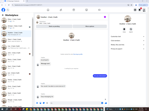Click the facebook.com address bar
Image resolution: width=149 pixels, height=111 pixels.
click(x=69, y=5)
